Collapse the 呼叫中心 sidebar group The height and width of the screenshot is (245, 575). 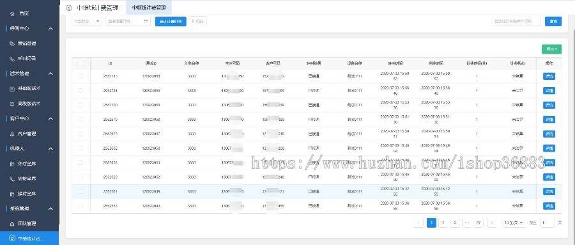click(x=50, y=29)
